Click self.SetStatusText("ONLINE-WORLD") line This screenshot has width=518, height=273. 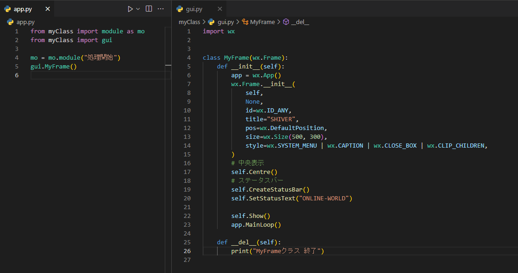click(x=292, y=199)
